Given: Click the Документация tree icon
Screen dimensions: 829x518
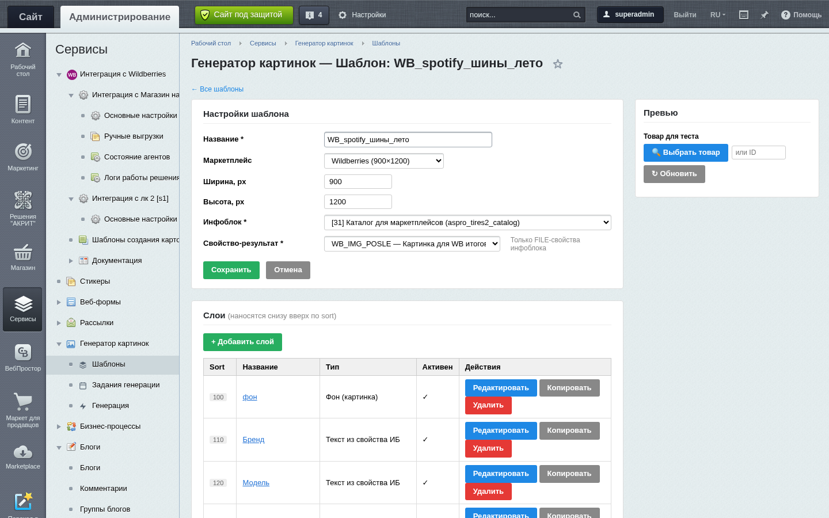Looking at the screenshot, I should [x=83, y=261].
